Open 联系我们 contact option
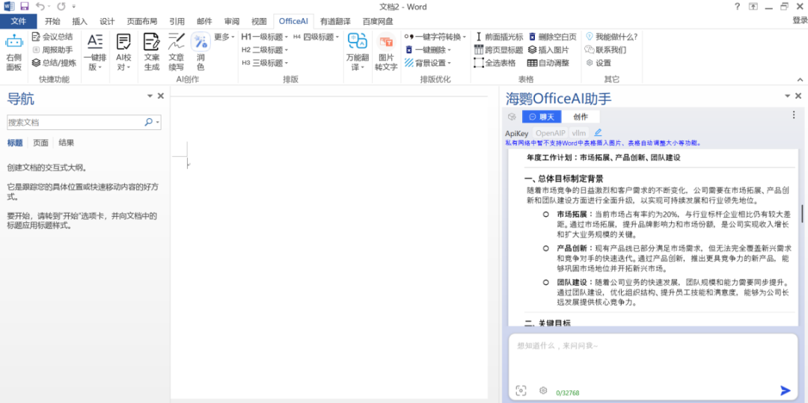This screenshot has width=808, height=403. (605, 50)
